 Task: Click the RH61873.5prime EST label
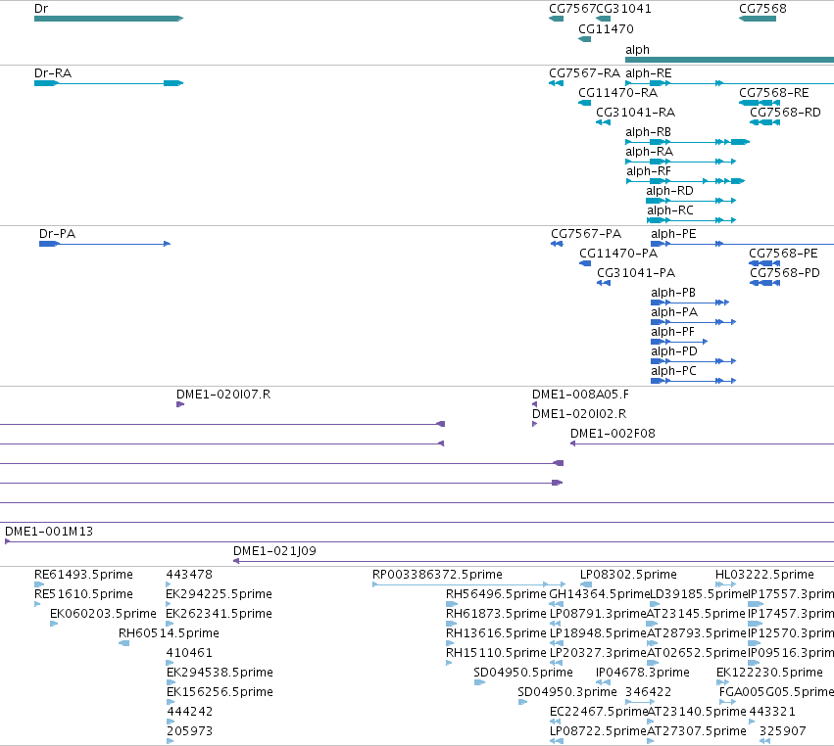[496, 613]
